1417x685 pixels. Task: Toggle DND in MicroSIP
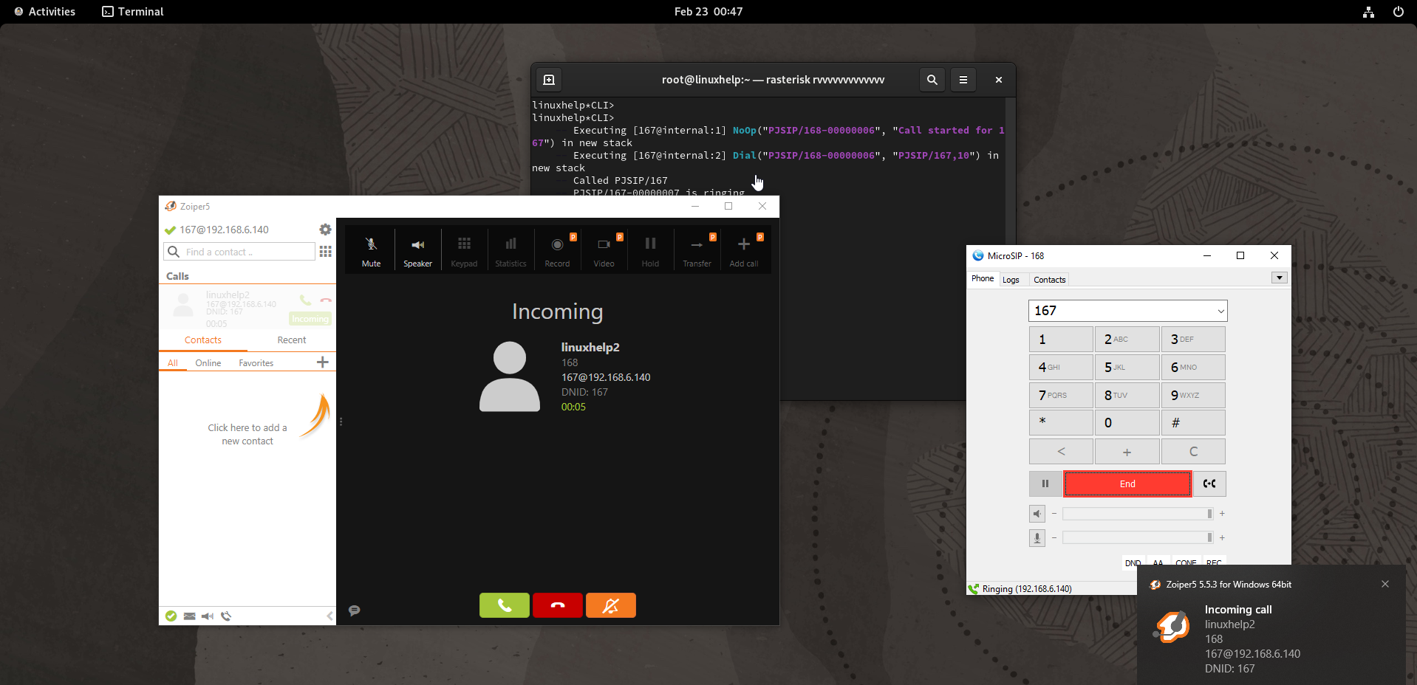[x=1133, y=562]
